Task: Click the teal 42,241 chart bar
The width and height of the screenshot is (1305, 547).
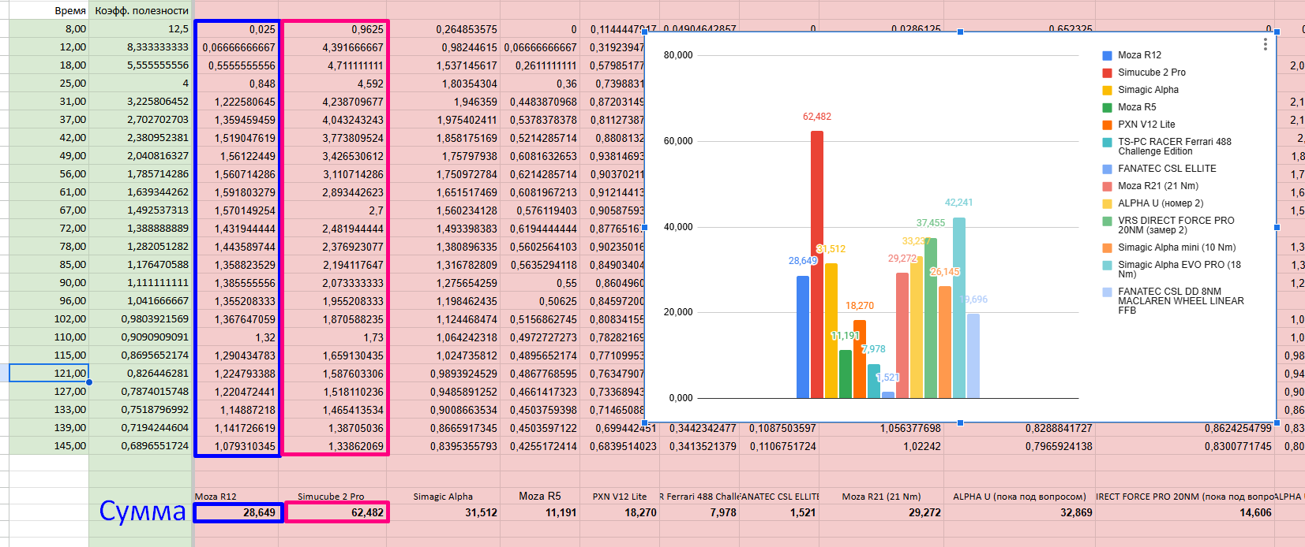Action: coord(959,308)
